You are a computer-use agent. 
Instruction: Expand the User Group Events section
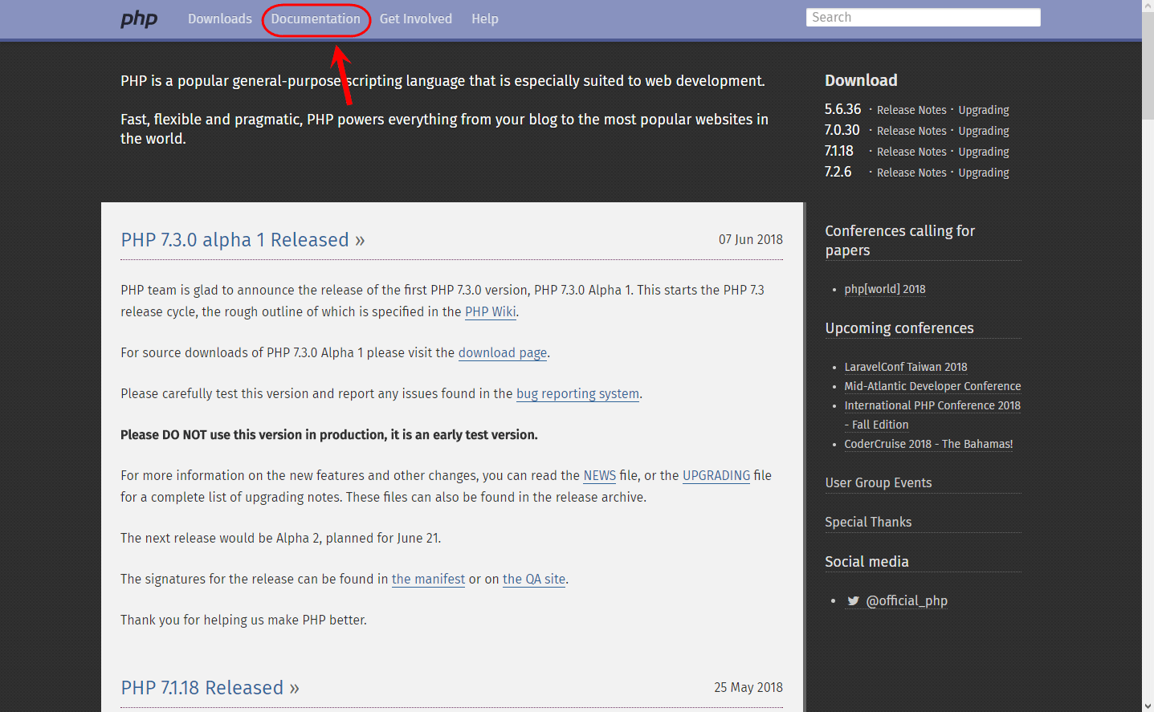[x=879, y=482]
